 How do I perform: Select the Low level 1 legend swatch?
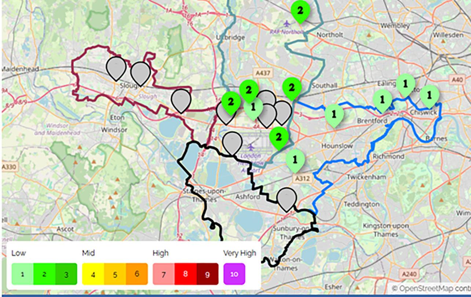22,274
